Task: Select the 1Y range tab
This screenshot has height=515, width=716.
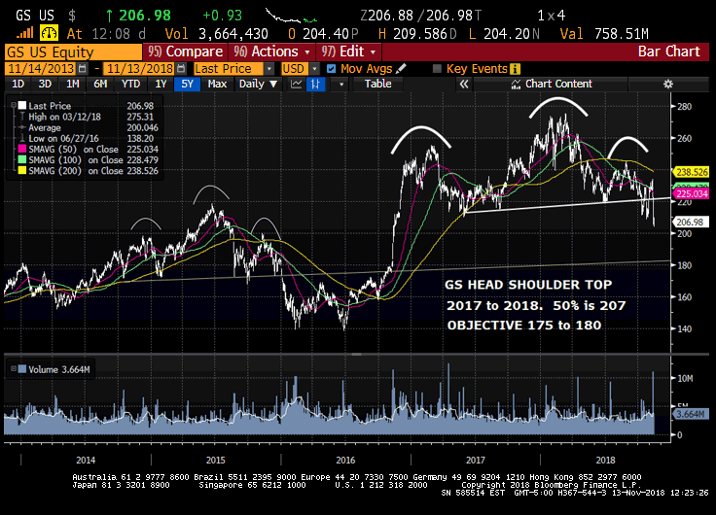Action: click(161, 84)
